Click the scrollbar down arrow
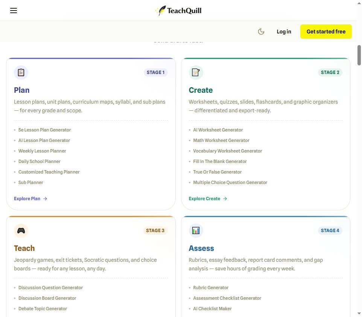The width and height of the screenshot is (362, 317). click(x=359, y=314)
